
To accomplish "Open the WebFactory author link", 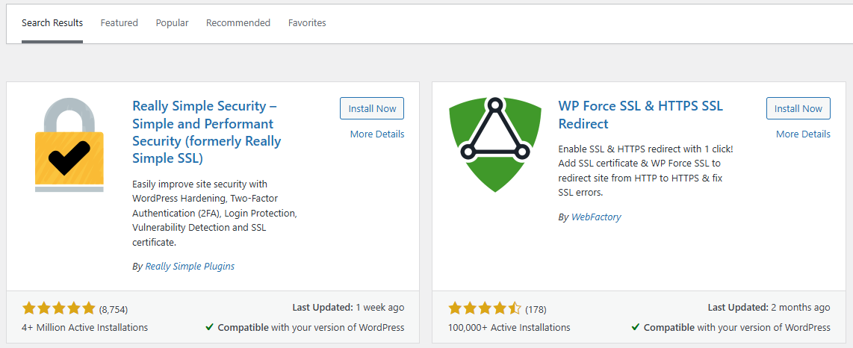I will tap(596, 217).
